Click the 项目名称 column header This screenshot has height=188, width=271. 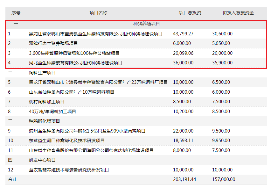pyautogui.click(x=98, y=13)
